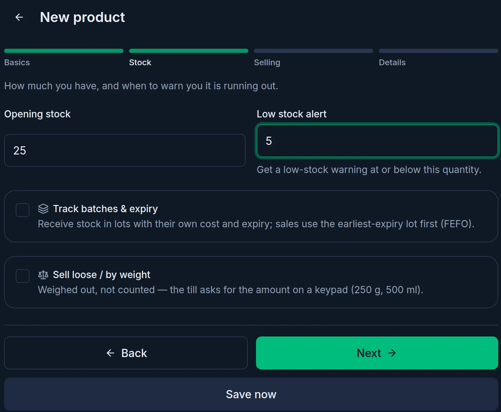Viewport: 501px width, 412px height.
Task: Click the grey Selling progress bar
Action: click(x=314, y=51)
